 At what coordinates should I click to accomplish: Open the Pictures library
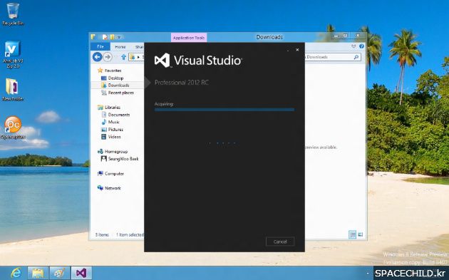coord(115,130)
